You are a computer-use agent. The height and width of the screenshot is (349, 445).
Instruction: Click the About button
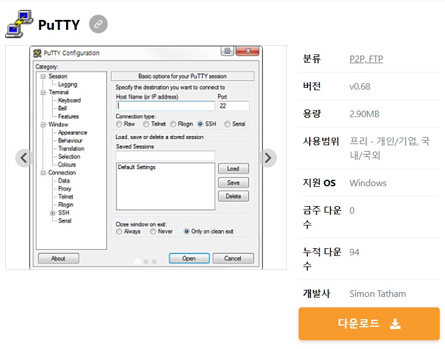pos(59,258)
